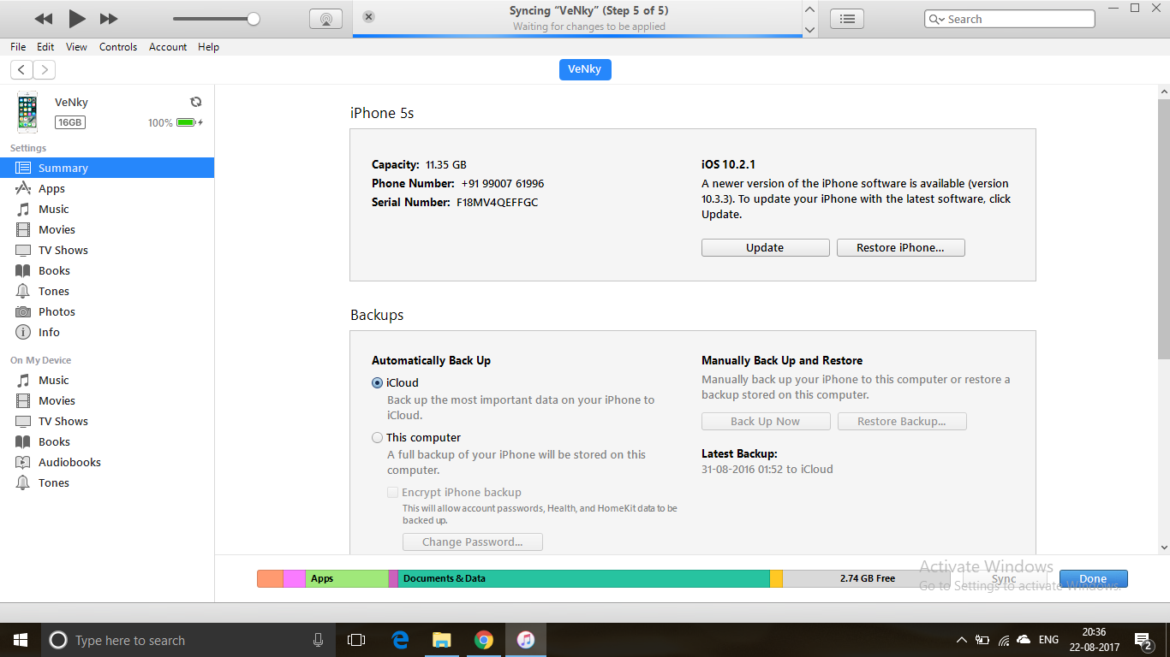Open the Up Next list button
Viewport: 1170px width, 657px height.
point(847,19)
